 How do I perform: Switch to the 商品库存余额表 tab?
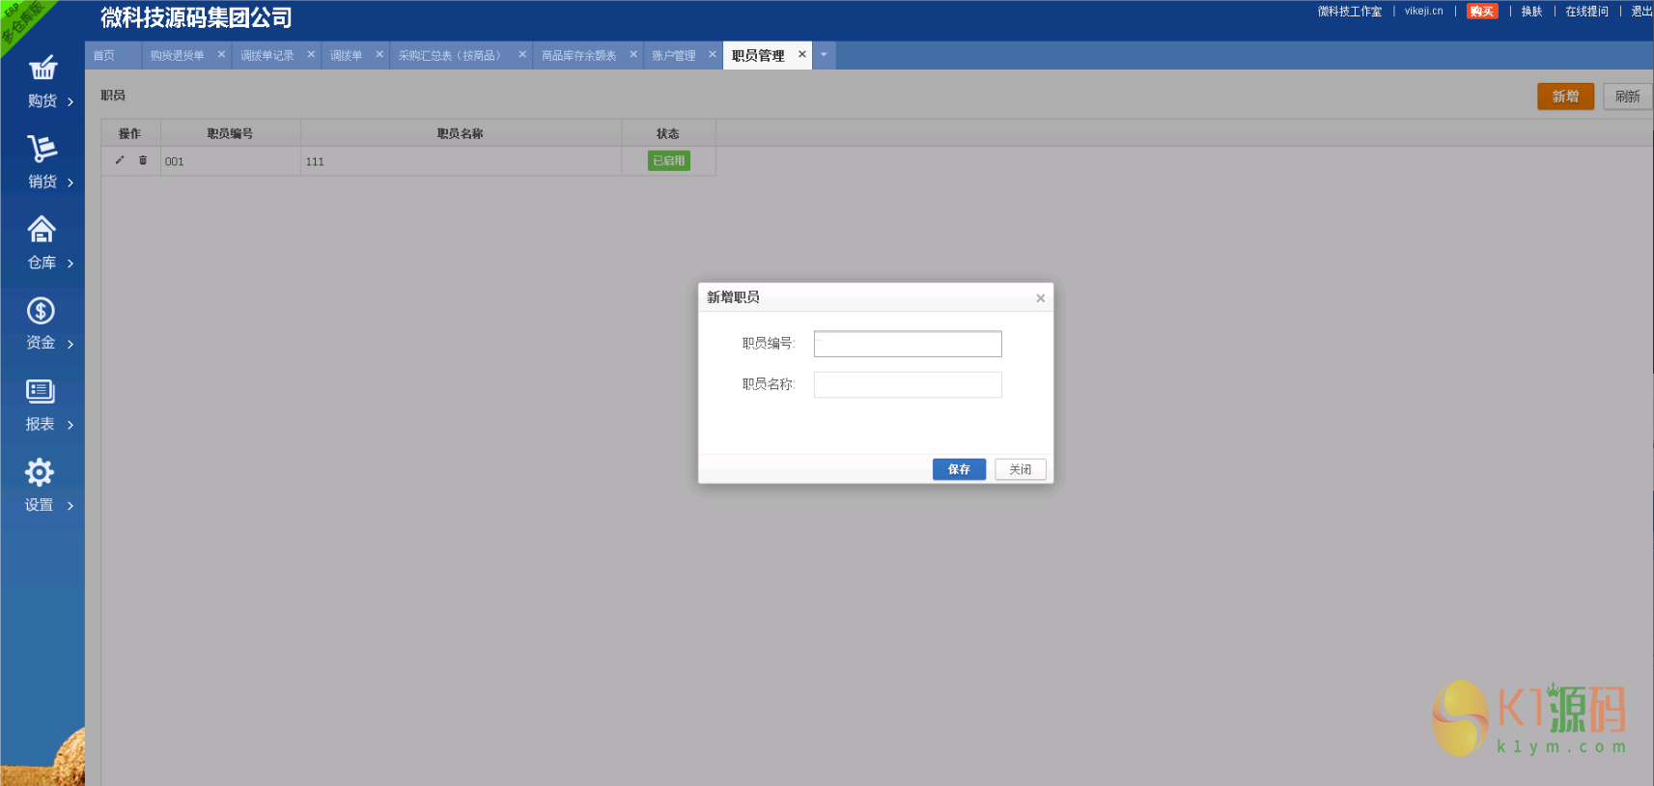tap(578, 56)
